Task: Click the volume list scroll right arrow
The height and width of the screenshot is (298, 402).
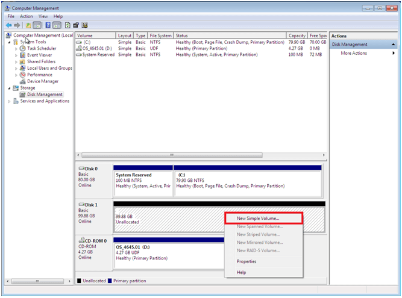Action: tap(324, 155)
